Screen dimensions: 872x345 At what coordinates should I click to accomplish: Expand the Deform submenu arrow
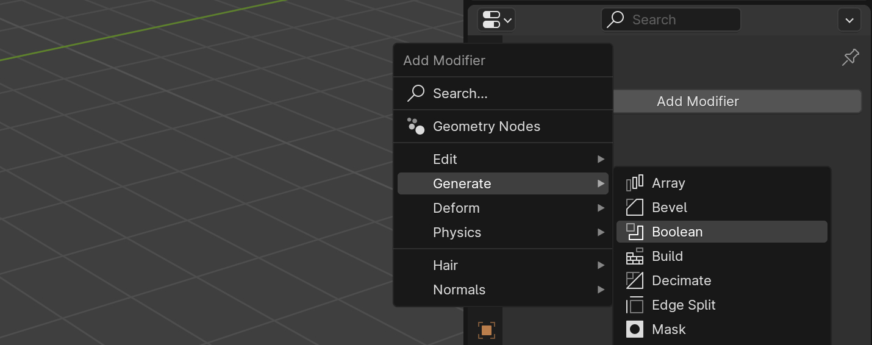[x=601, y=208]
